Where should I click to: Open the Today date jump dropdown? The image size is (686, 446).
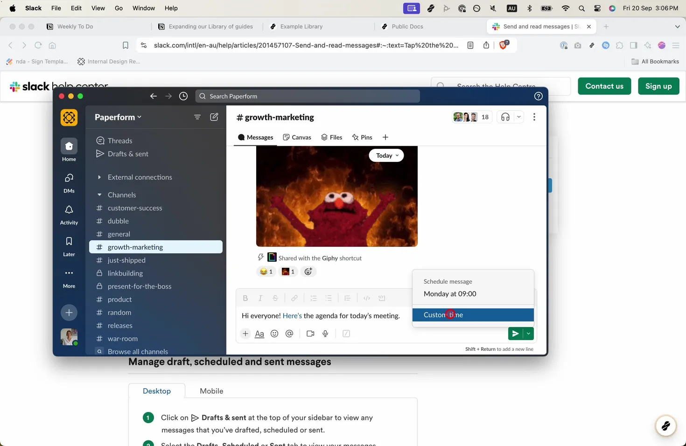(x=386, y=155)
